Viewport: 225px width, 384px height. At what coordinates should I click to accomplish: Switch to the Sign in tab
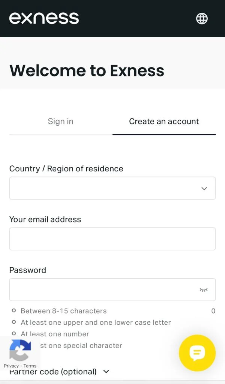point(60,121)
